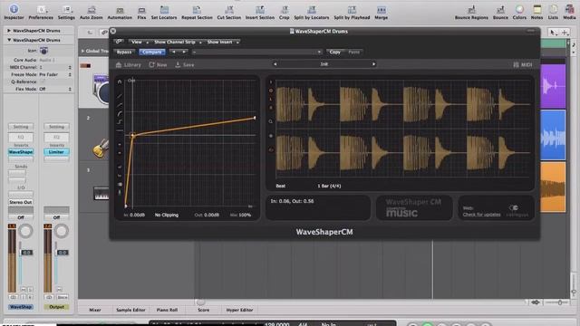Click the Stereo Out output slot

[x=21, y=202]
